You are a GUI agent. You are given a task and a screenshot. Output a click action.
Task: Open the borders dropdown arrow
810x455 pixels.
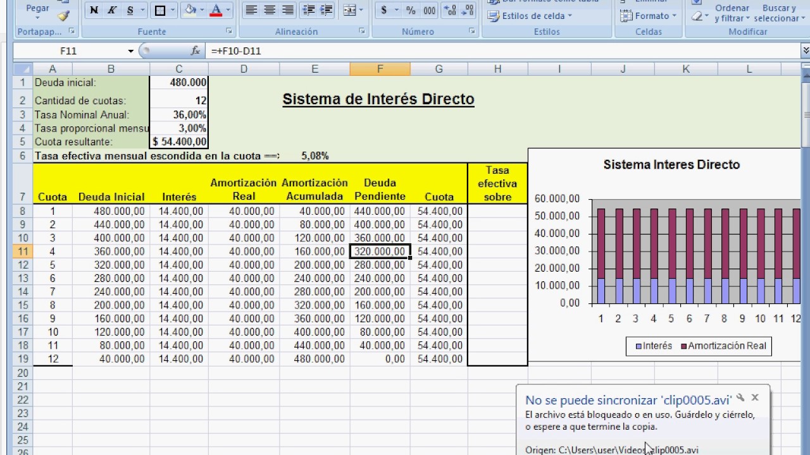[x=173, y=10]
